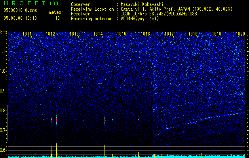Click the 0.8 kHz axis label
The height and width of the screenshot is (158, 249).
(4, 111)
